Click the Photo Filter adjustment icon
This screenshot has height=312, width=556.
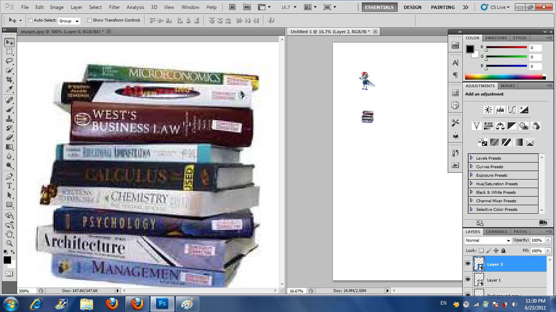[524, 126]
